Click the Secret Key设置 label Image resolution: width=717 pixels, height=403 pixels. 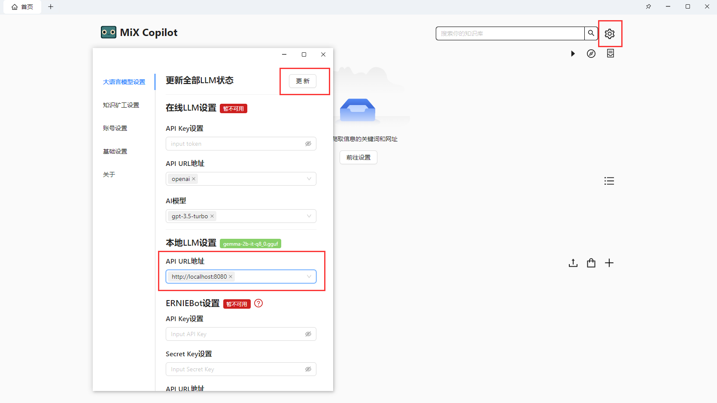coord(189,354)
